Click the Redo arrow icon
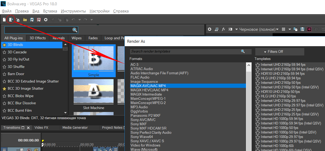The width and height of the screenshot is (325, 151). [x=85, y=20]
